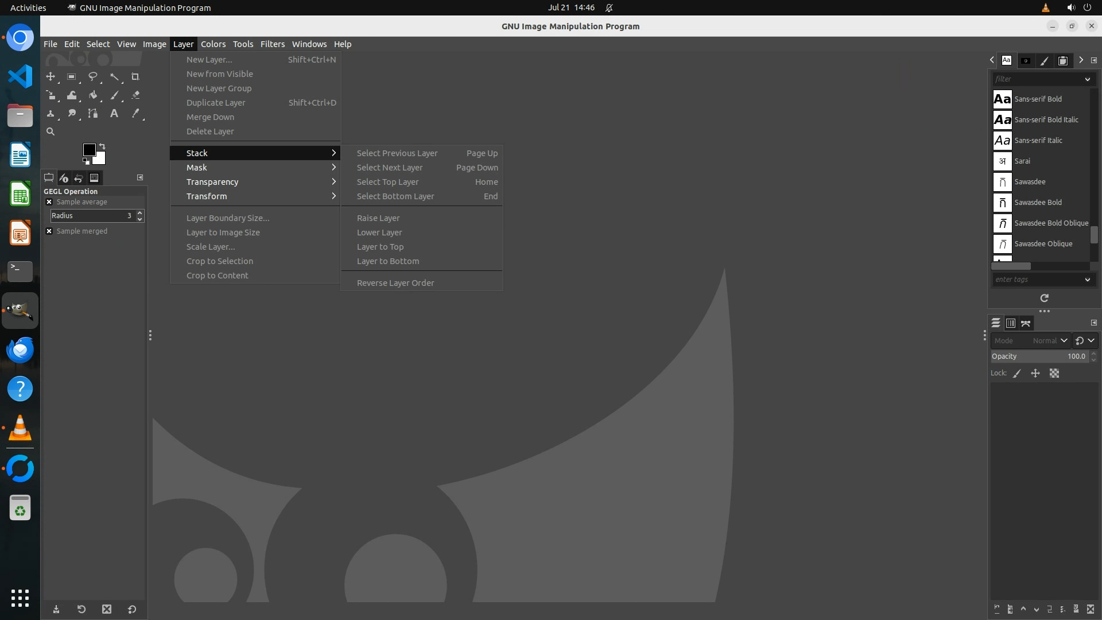Image resolution: width=1102 pixels, height=620 pixels.
Task: Toggle the lock pixels brush icon
Action: pyautogui.click(x=1017, y=374)
